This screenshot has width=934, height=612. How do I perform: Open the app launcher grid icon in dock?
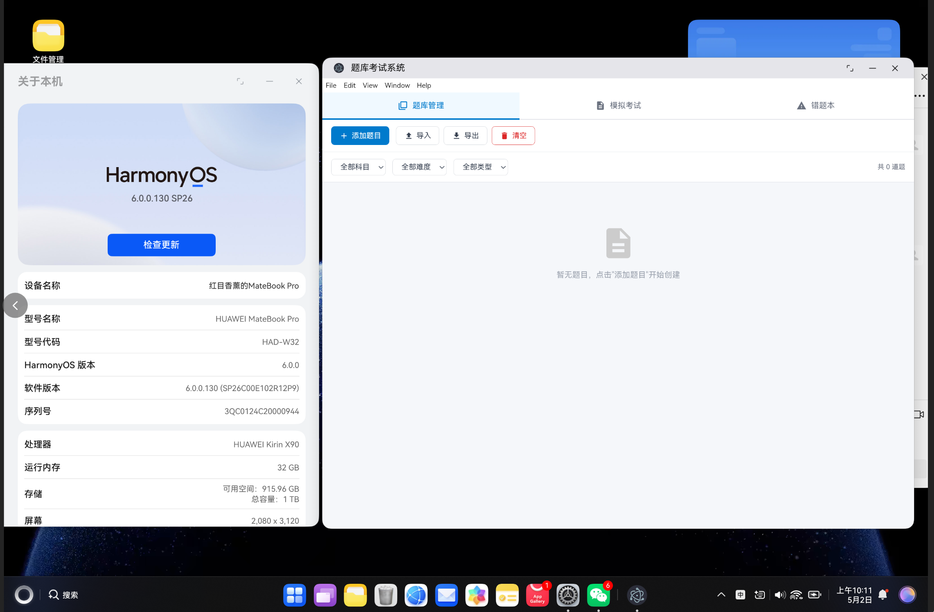(x=294, y=595)
